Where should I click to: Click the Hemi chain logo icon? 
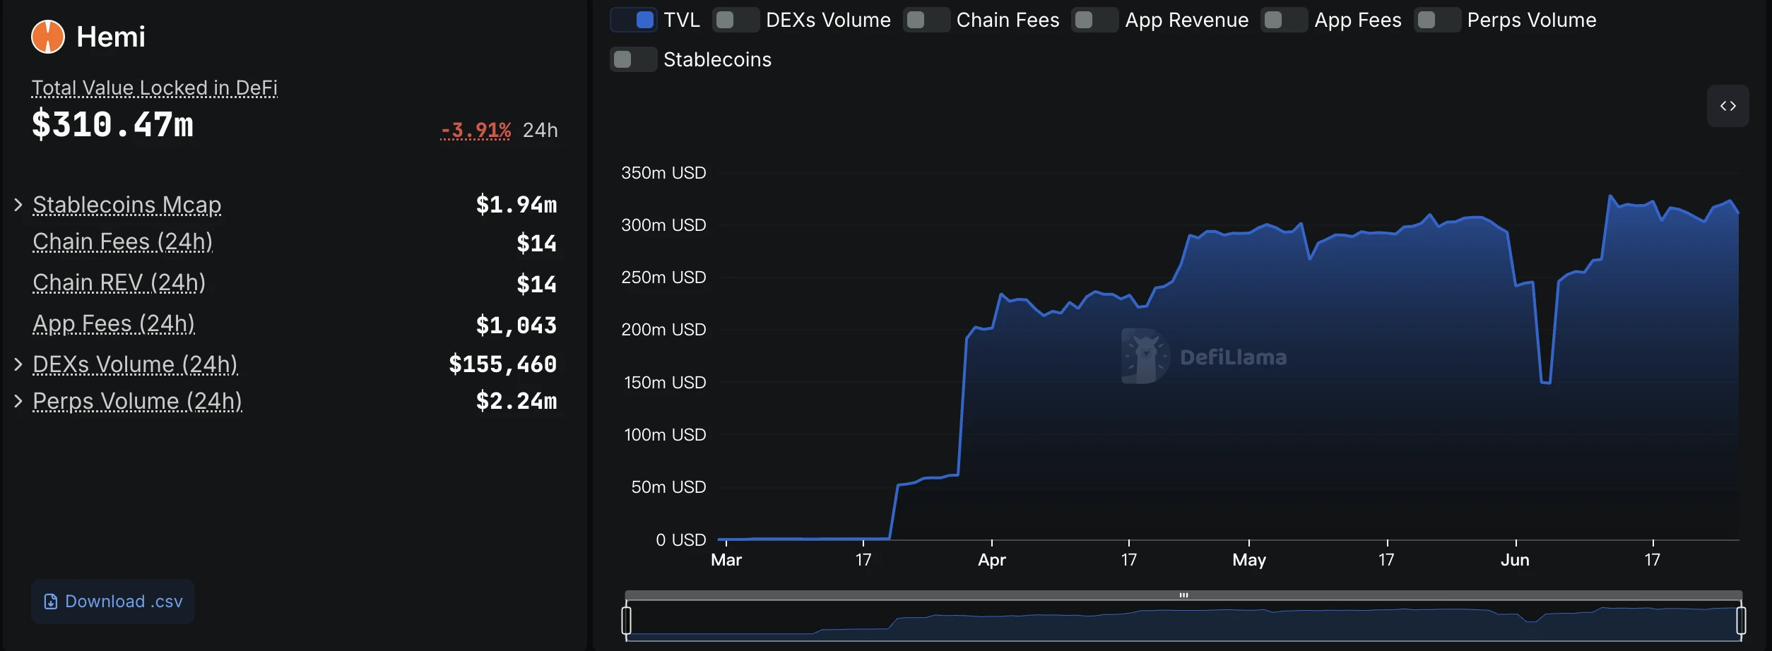point(48,37)
